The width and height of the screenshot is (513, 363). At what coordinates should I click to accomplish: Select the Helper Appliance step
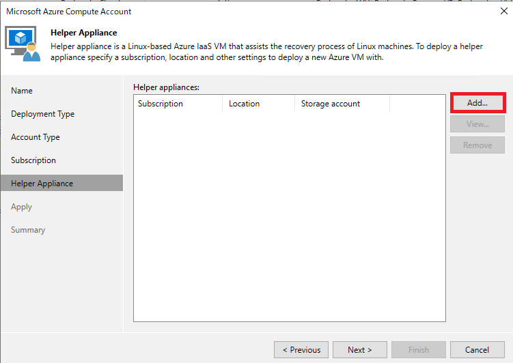[62, 183]
